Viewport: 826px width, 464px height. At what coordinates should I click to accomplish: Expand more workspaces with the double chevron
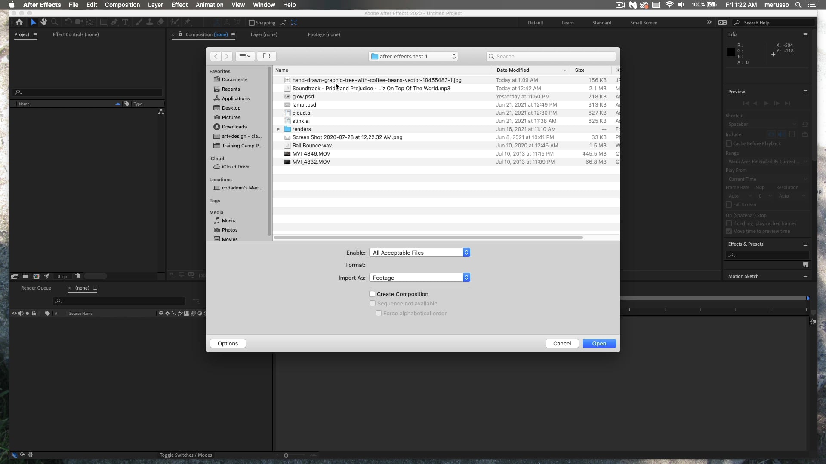(x=709, y=22)
